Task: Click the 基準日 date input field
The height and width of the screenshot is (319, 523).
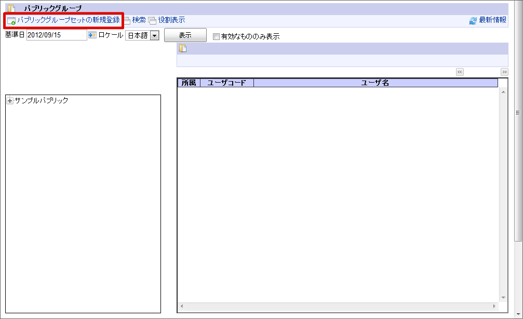Action: (x=57, y=35)
